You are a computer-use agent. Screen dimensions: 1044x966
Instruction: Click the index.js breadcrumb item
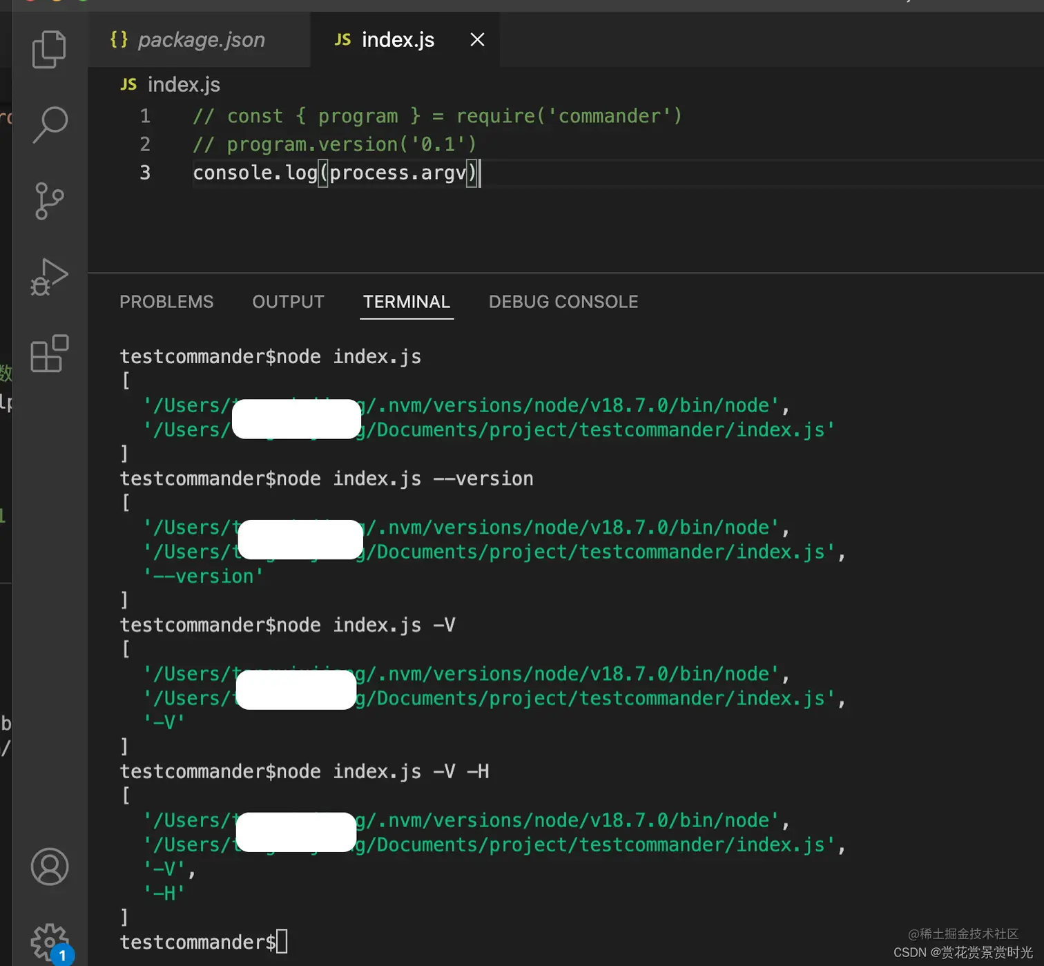click(171, 84)
